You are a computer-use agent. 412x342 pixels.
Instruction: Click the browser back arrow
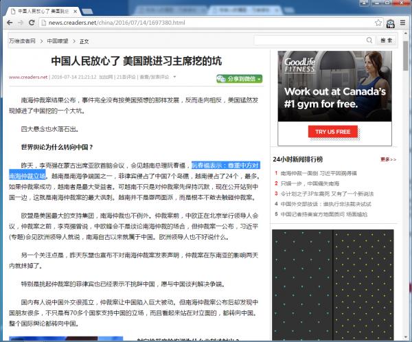(10, 23)
